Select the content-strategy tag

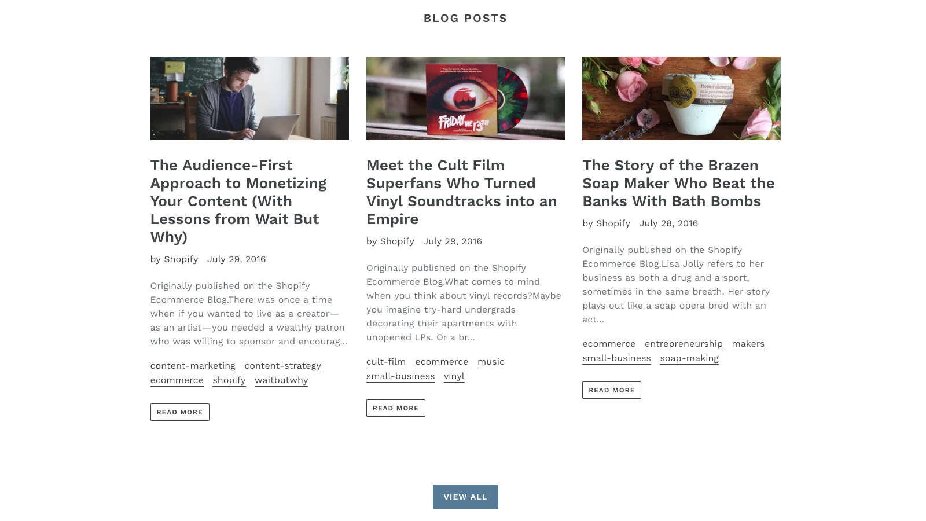282,366
